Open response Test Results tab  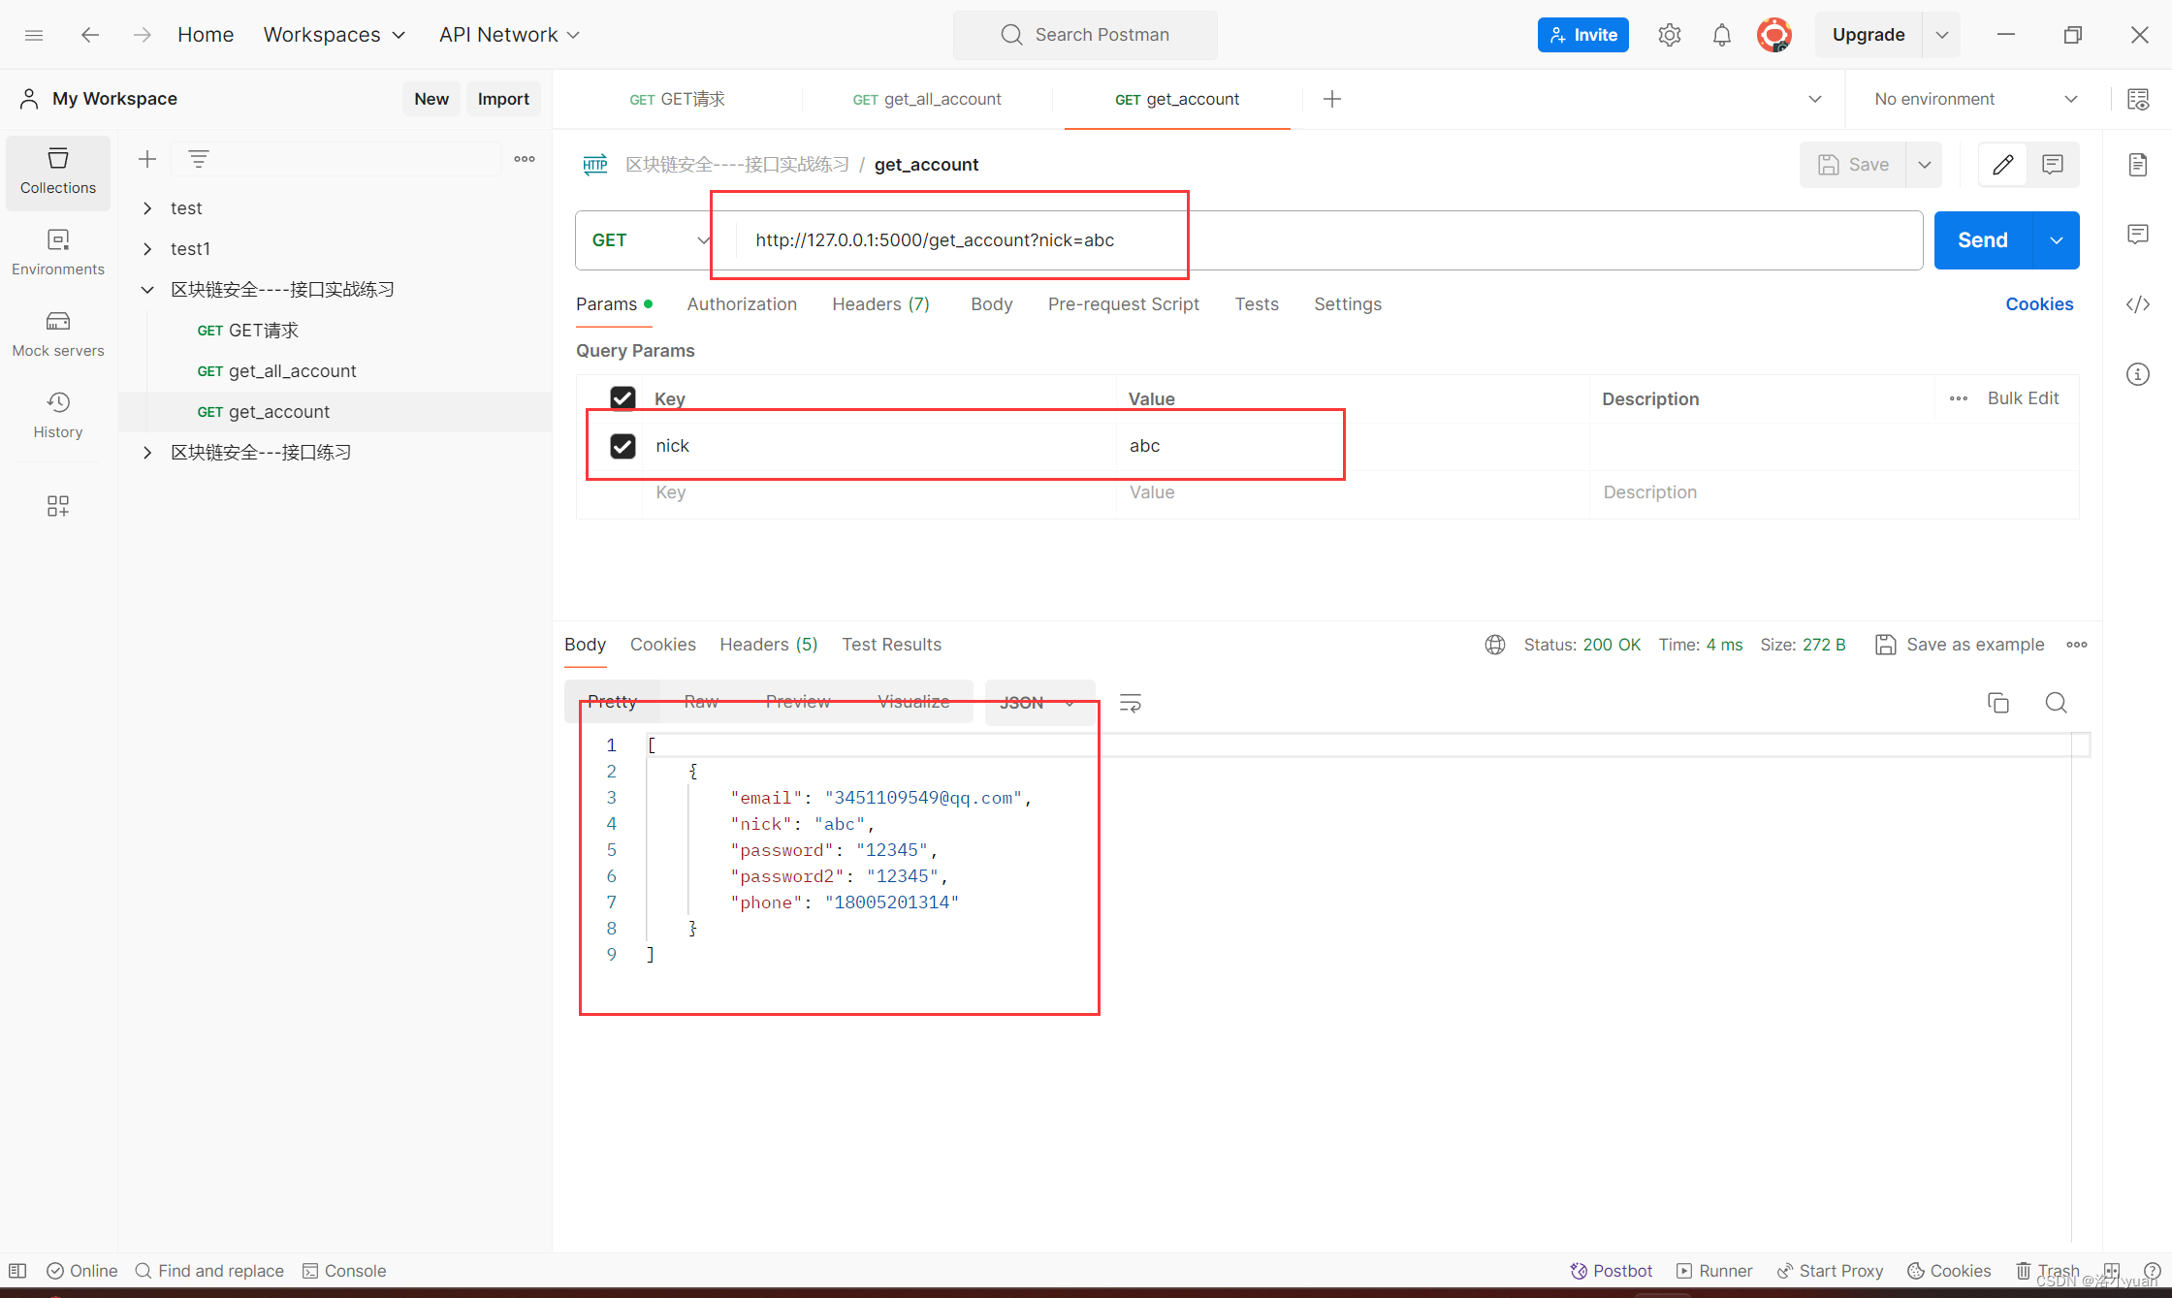click(891, 645)
